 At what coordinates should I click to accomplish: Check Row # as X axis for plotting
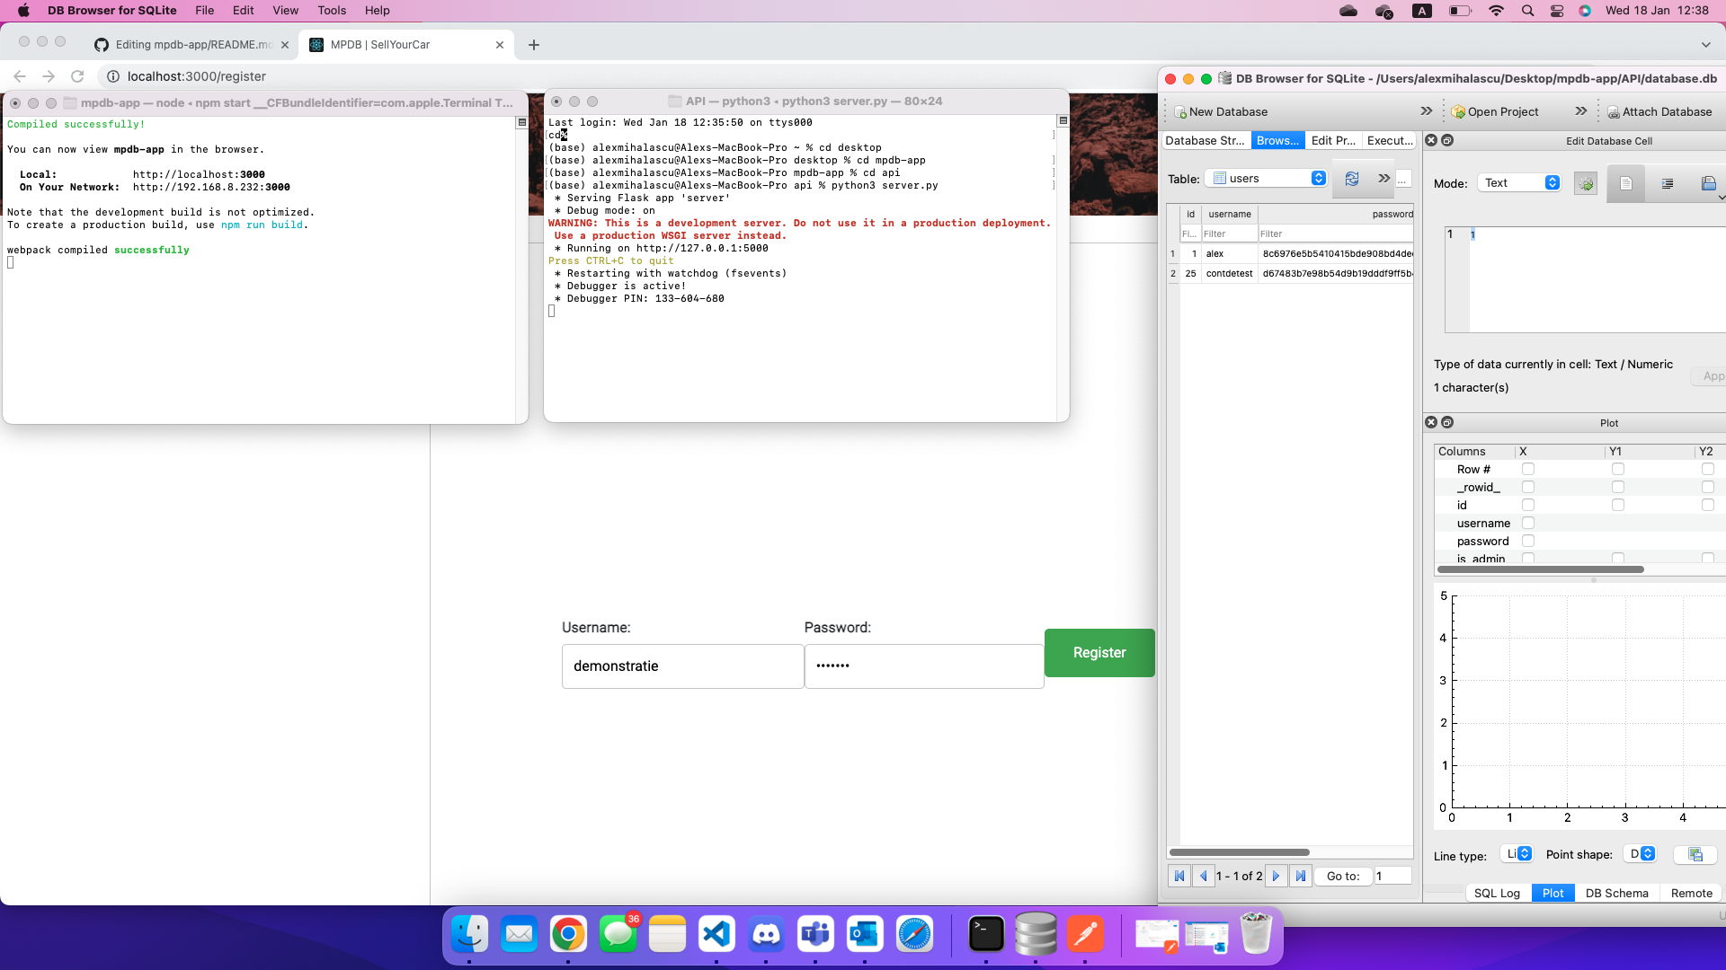pyautogui.click(x=1528, y=468)
